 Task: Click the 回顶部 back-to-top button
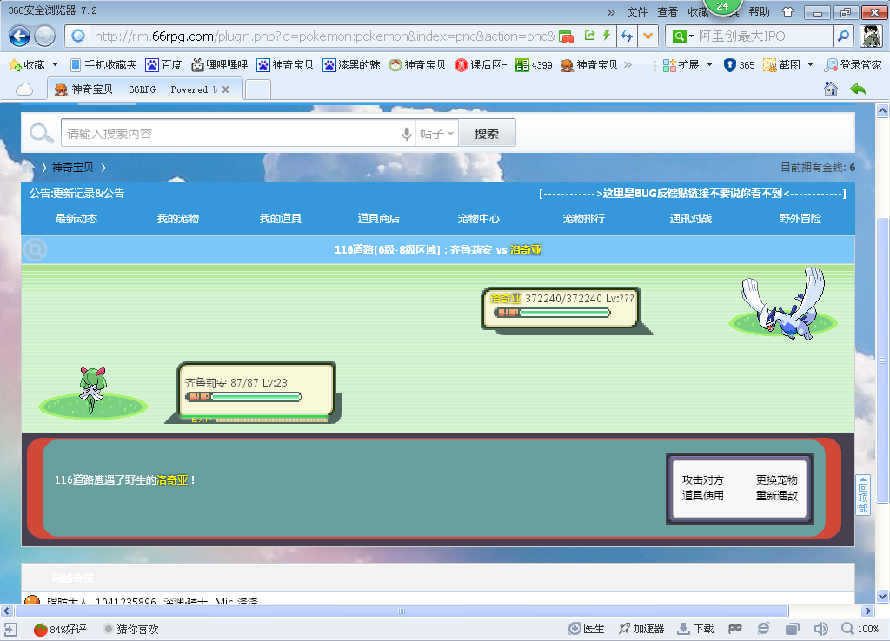(x=863, y=495)
